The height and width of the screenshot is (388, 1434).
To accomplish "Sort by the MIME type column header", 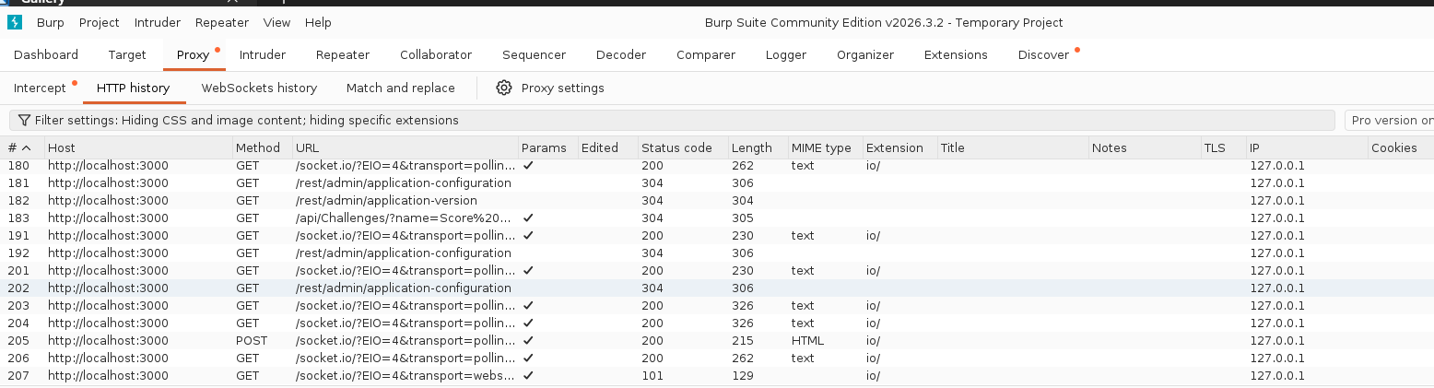I will [x=825, y=147].
